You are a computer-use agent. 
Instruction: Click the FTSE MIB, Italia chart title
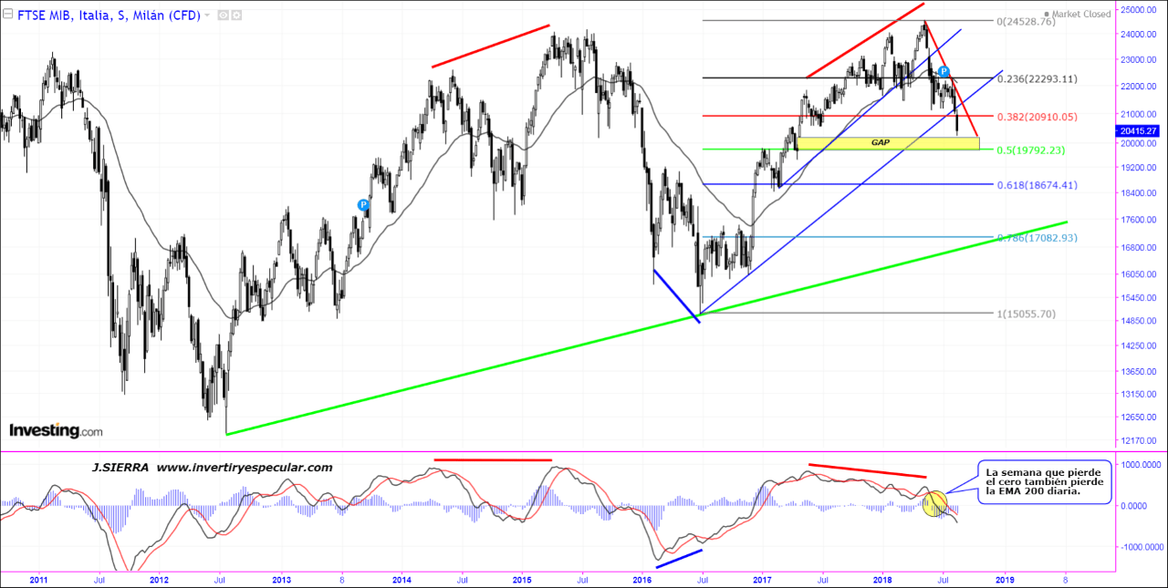point(108,15)
